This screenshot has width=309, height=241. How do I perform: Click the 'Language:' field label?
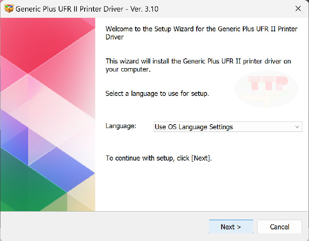[121, 126]
